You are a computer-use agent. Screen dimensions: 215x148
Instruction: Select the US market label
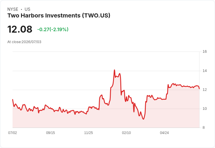pos(27,9)
